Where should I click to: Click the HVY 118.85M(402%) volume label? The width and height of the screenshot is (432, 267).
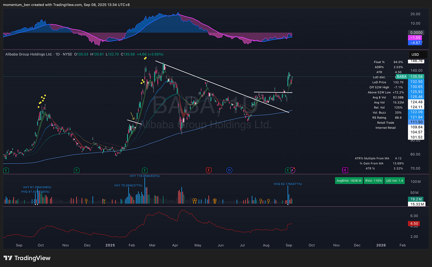[145, 176]
